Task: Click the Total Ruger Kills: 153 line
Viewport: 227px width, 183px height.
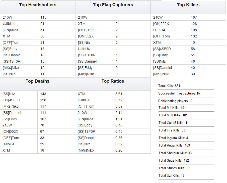Action: click(174, 145)
